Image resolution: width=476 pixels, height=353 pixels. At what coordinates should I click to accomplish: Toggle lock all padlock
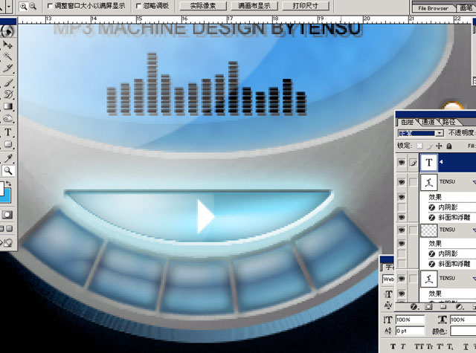449,146
